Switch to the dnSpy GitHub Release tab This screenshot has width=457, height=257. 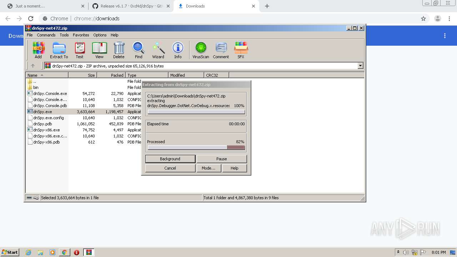131,6
